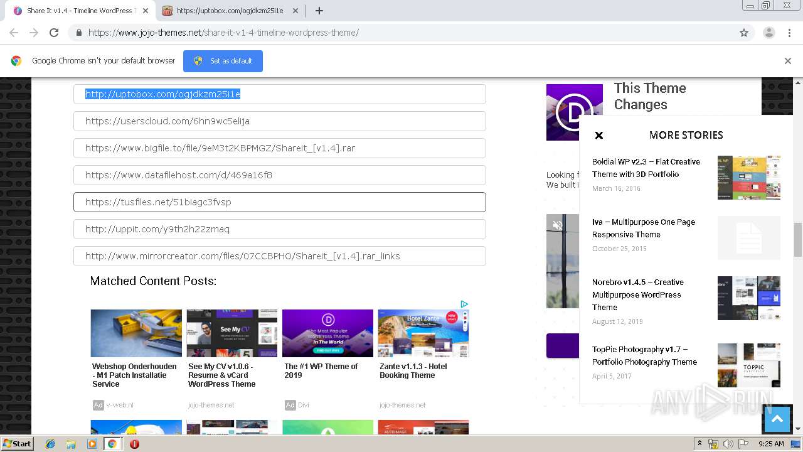Screen dimensions: 803x452
Task: Click See My CV v1.0.6 title
Action: [x=221, y=375]
